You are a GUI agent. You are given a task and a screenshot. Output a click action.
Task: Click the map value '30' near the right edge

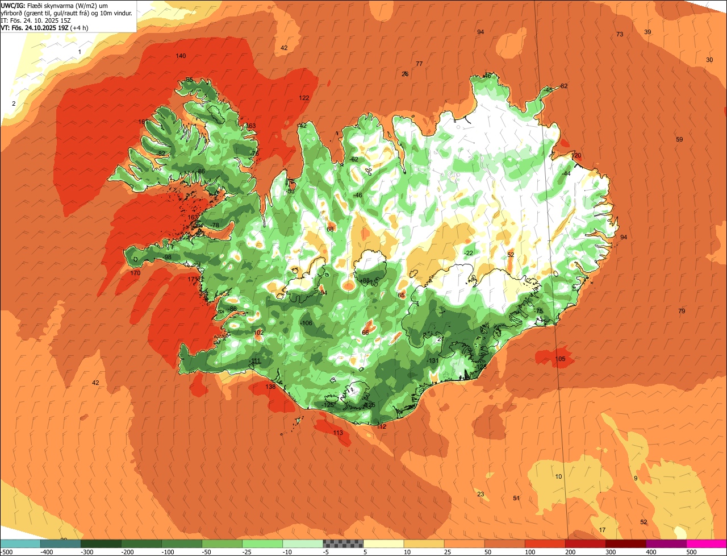pyautogui.click(x=709, y=60)
